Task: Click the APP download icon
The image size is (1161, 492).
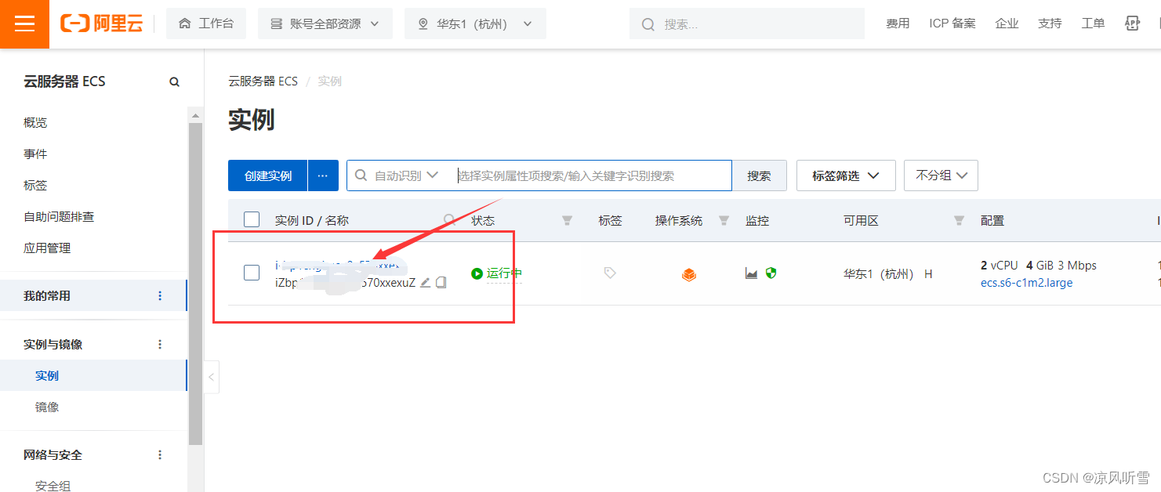Action: (x=1132, y=24)
